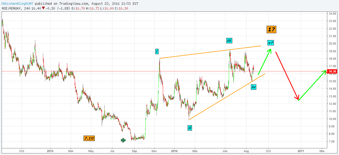Click the green arrow marker near 7.10

(124, 140)
